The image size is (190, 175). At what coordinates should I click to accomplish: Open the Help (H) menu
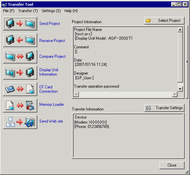coord(71,11)
